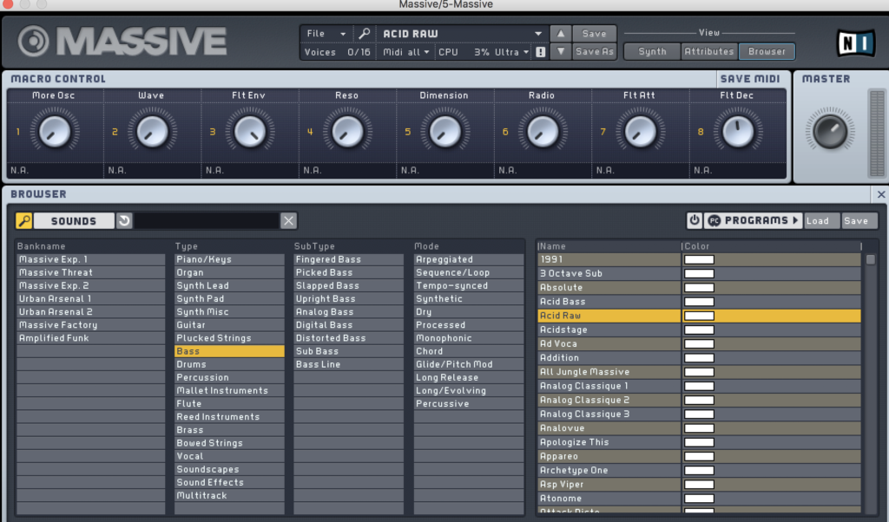Toggle the Bass type filter
Screen dimensions: 889x522
229,351
